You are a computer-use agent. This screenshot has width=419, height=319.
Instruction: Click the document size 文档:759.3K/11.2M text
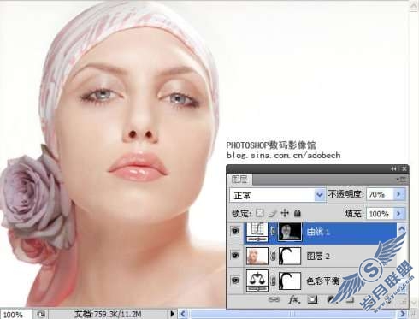pos(108,315)
